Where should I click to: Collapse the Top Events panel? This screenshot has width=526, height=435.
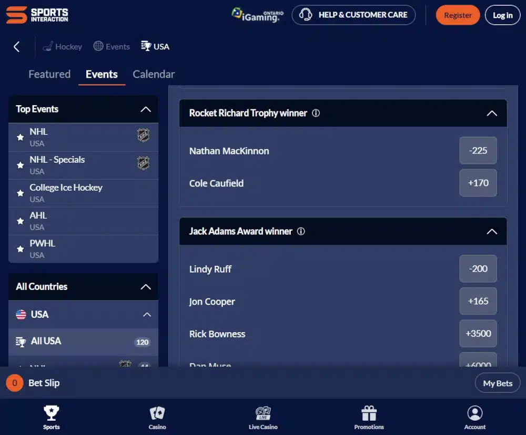tap(146, 109)
